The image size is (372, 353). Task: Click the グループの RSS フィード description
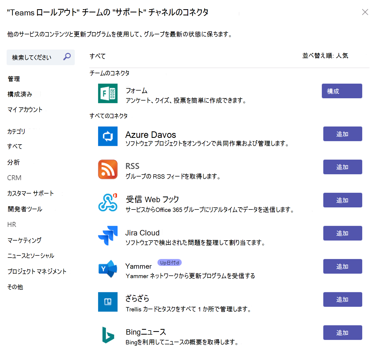[x=173, y=176]
